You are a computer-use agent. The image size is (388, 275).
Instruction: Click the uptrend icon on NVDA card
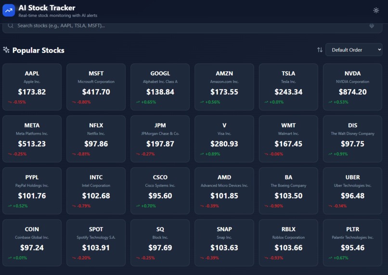point(330,102)
